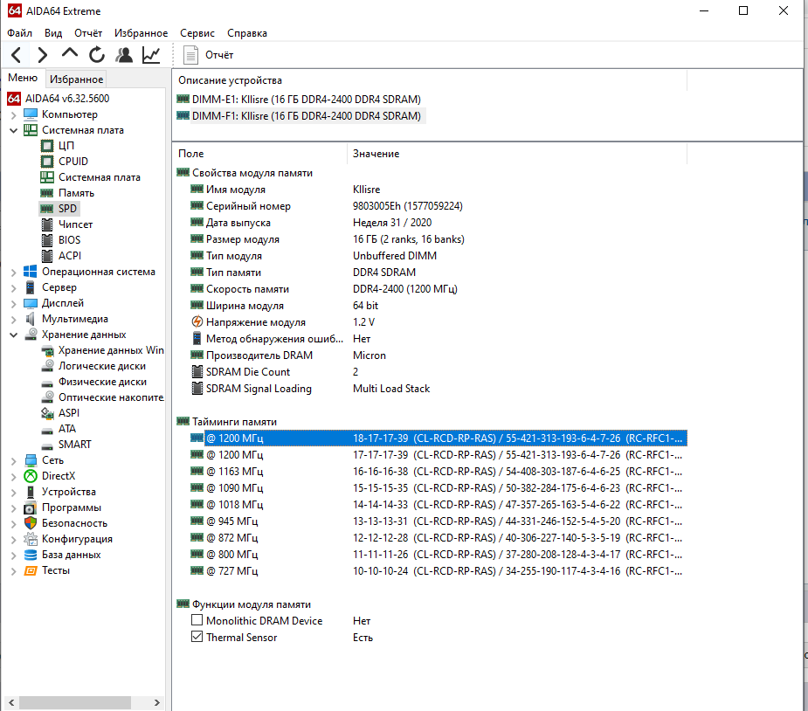Go back with the Back arrow icon

(16, 55)
